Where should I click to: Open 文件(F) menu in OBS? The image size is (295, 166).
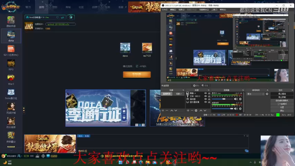(x=164, y=10)
